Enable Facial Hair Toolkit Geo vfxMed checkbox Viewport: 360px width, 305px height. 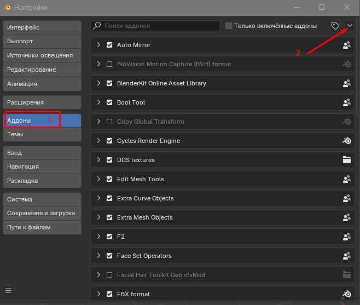click(x=109, y=275)
